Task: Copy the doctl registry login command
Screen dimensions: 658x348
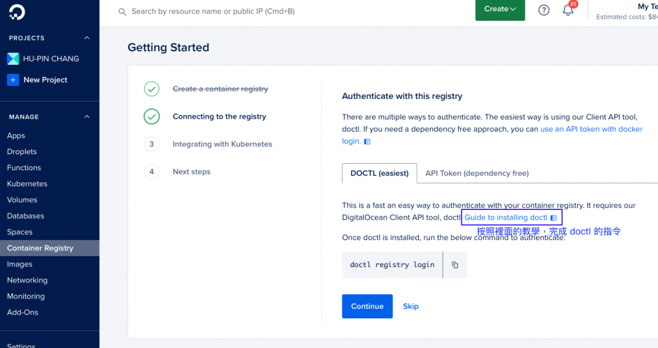Action: [x=455, y=265]
